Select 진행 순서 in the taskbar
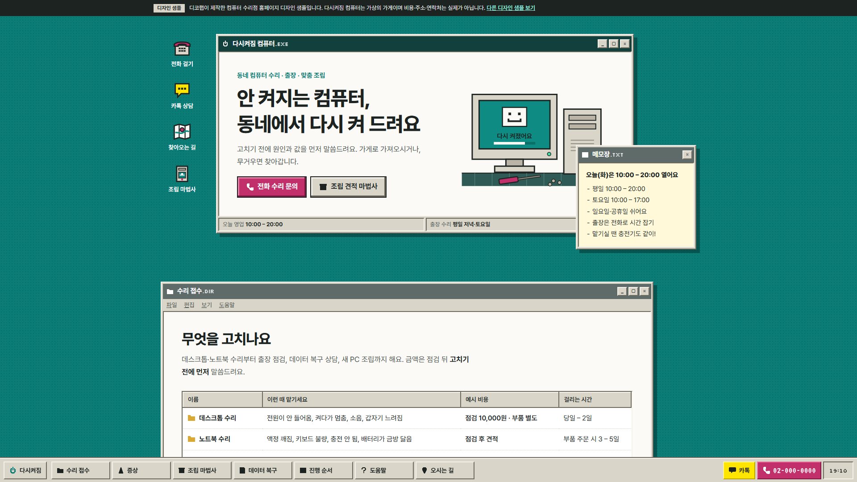This screenshot has width=857, height=482. click(x=323, y=470)
